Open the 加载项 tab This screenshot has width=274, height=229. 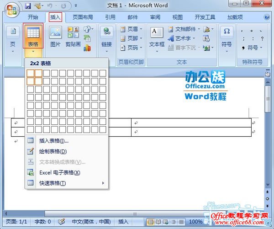pyautogui.click(x=235, y=17)
